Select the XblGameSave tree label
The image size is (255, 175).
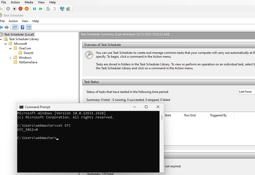point(28,62)
